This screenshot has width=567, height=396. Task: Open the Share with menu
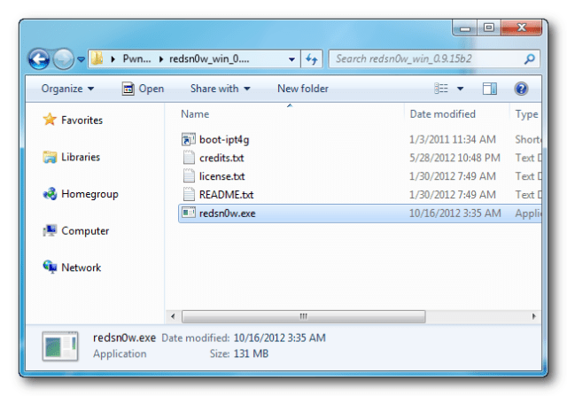221,89
